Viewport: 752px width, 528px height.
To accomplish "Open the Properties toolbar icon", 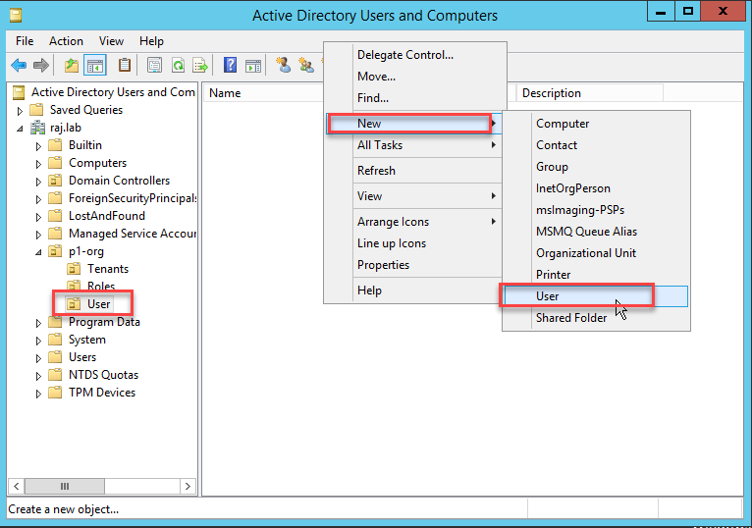I will pyautogui.click(x=154, y=65).
